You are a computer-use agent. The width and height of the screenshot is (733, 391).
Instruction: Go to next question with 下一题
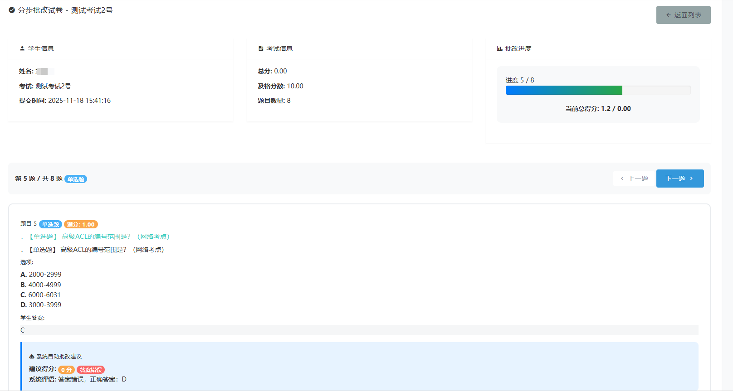point(679,179)
